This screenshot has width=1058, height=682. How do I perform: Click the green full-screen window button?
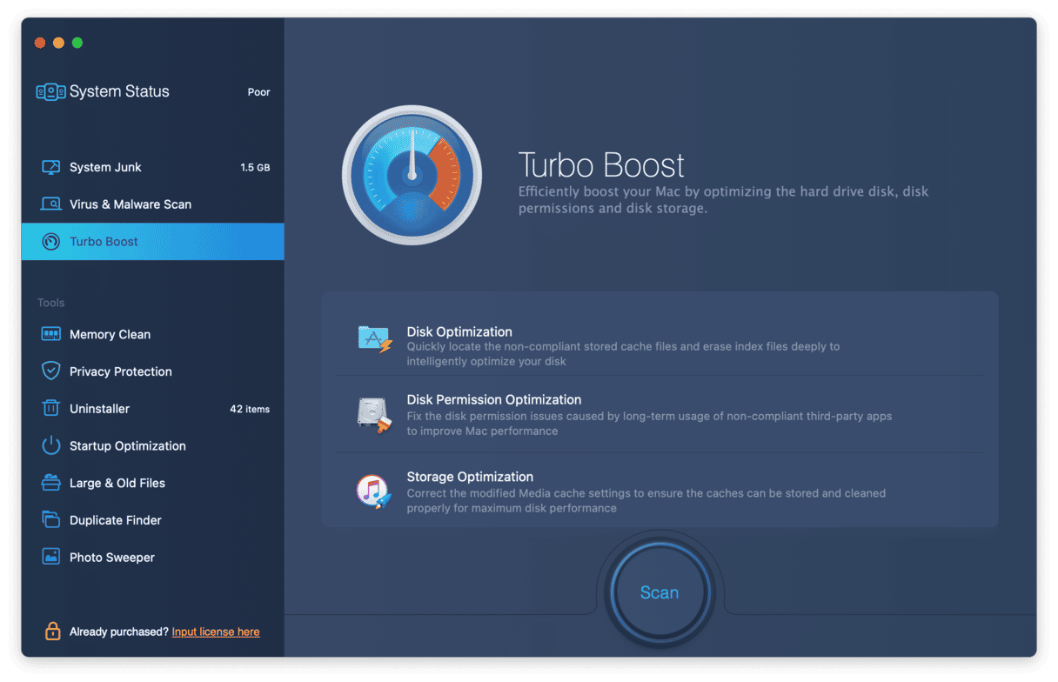(x=77, y=43)
